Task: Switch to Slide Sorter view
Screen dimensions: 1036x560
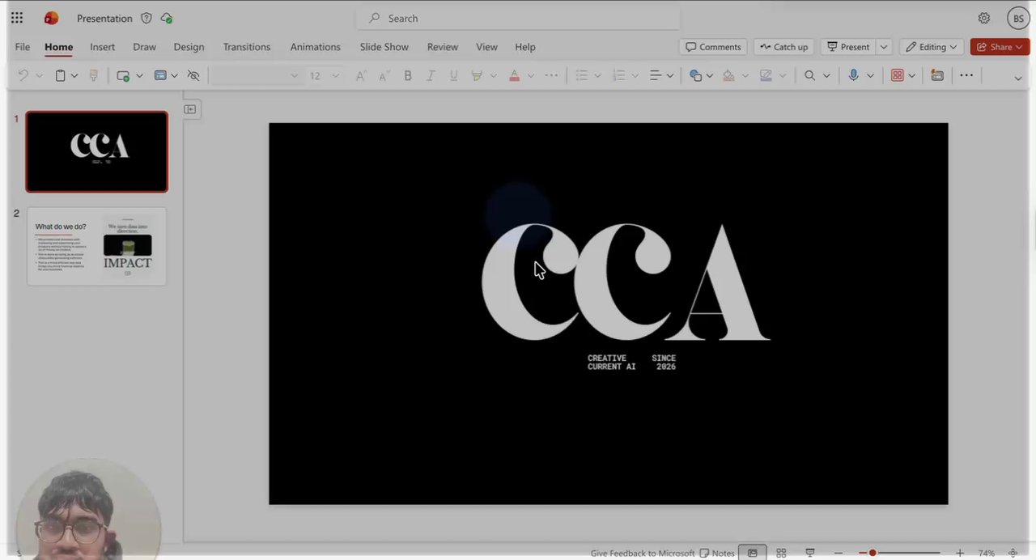Action: 781,553
